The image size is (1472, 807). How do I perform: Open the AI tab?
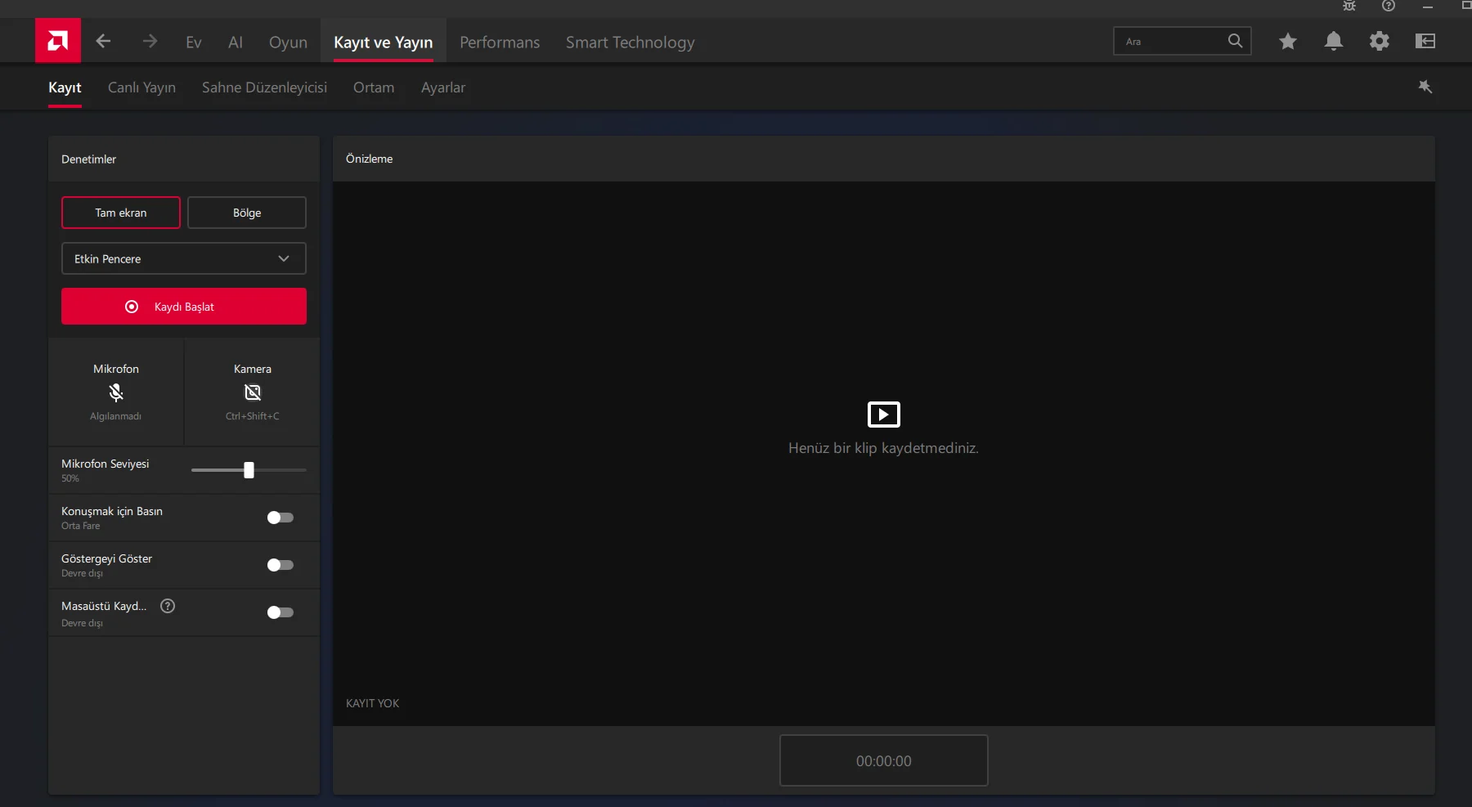pos(236,43)
